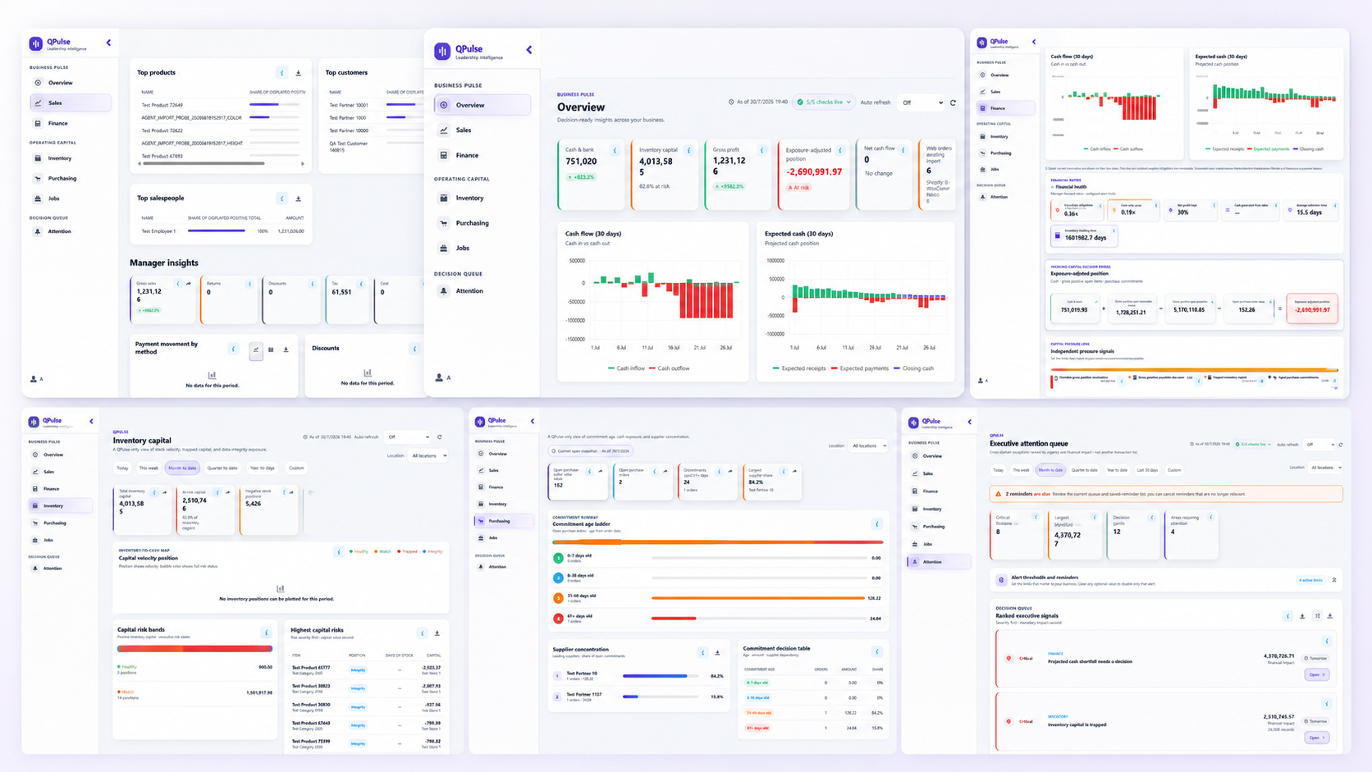1372x772 pixels.
Task: Open info icon on Commitment age ladder
Action: click(x=876, y=523)
